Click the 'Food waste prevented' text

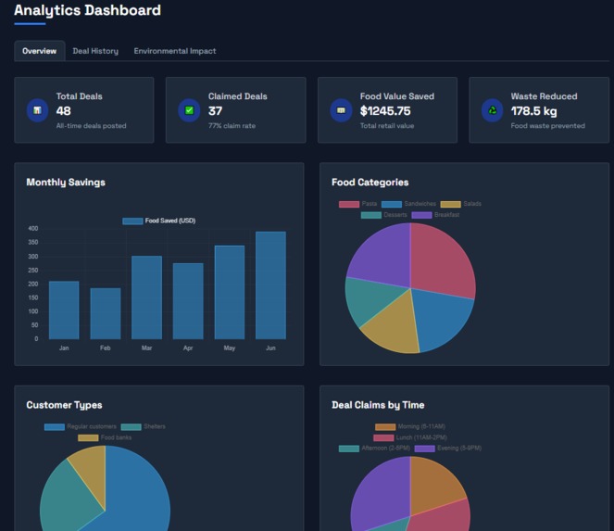tap(548, 126)
